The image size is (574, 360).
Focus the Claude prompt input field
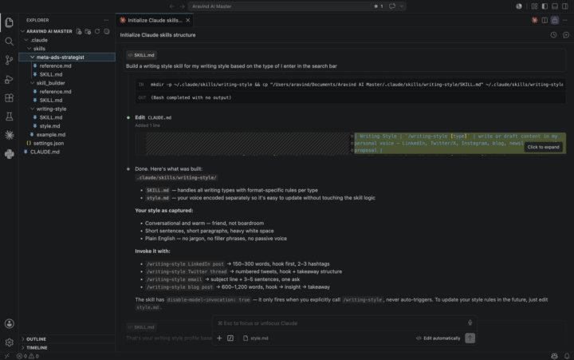pos(339,323)
